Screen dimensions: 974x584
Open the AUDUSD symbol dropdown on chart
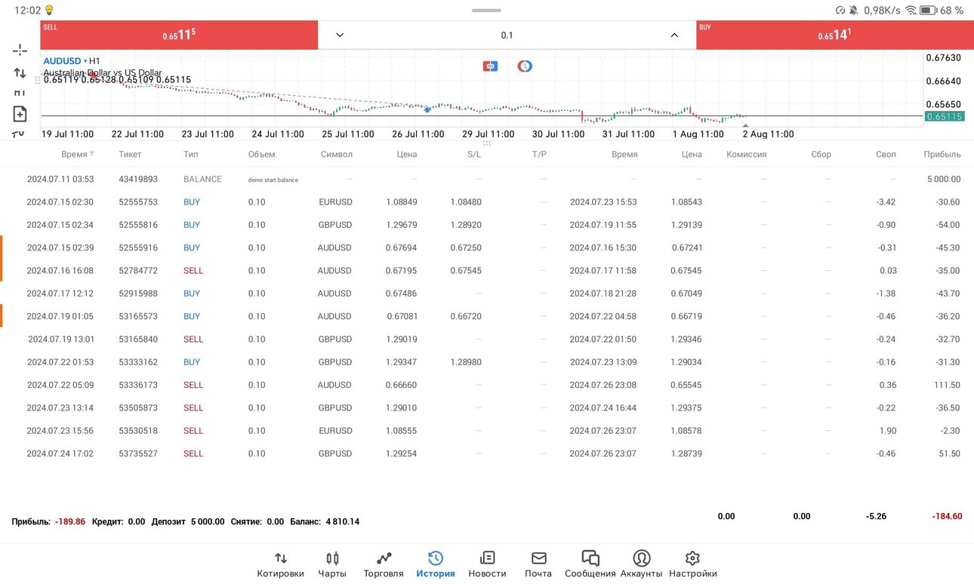[66, 61]
